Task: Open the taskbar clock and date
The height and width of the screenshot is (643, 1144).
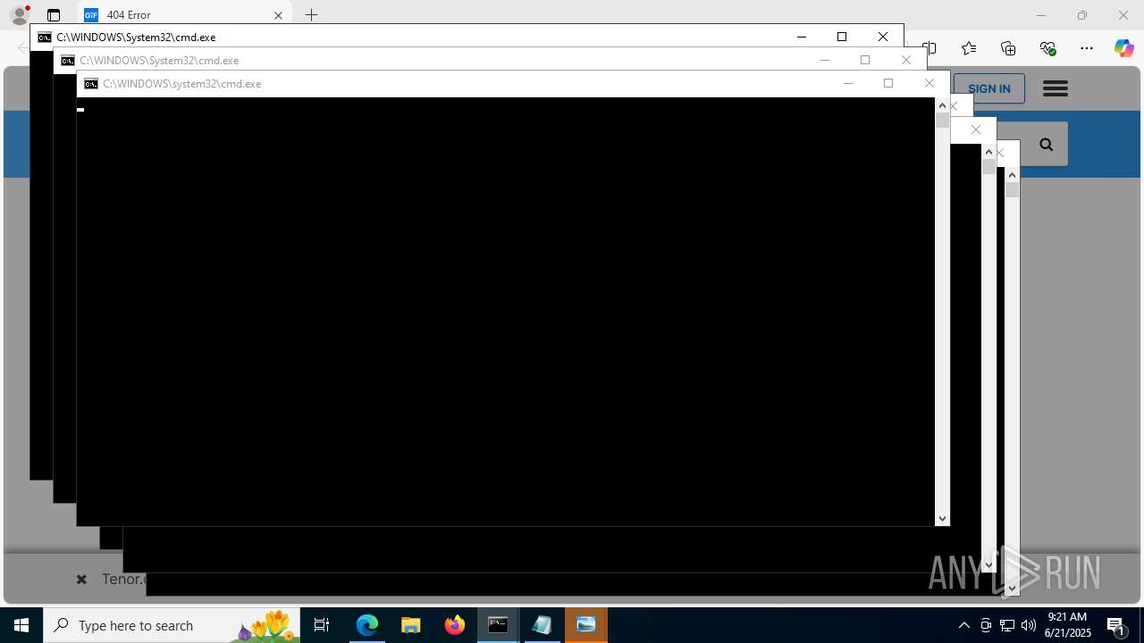Action: pos(1067,625)
